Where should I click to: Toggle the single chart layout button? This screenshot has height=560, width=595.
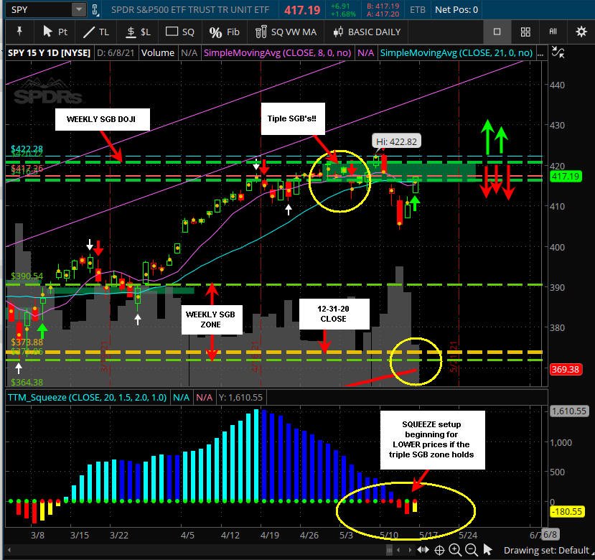(x=497, y=32)
